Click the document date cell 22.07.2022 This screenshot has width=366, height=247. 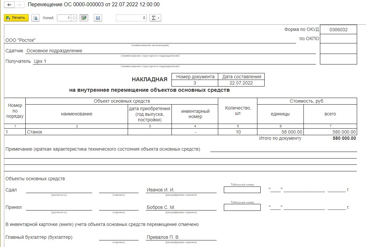pyautogui.click(x=241, y=83)
